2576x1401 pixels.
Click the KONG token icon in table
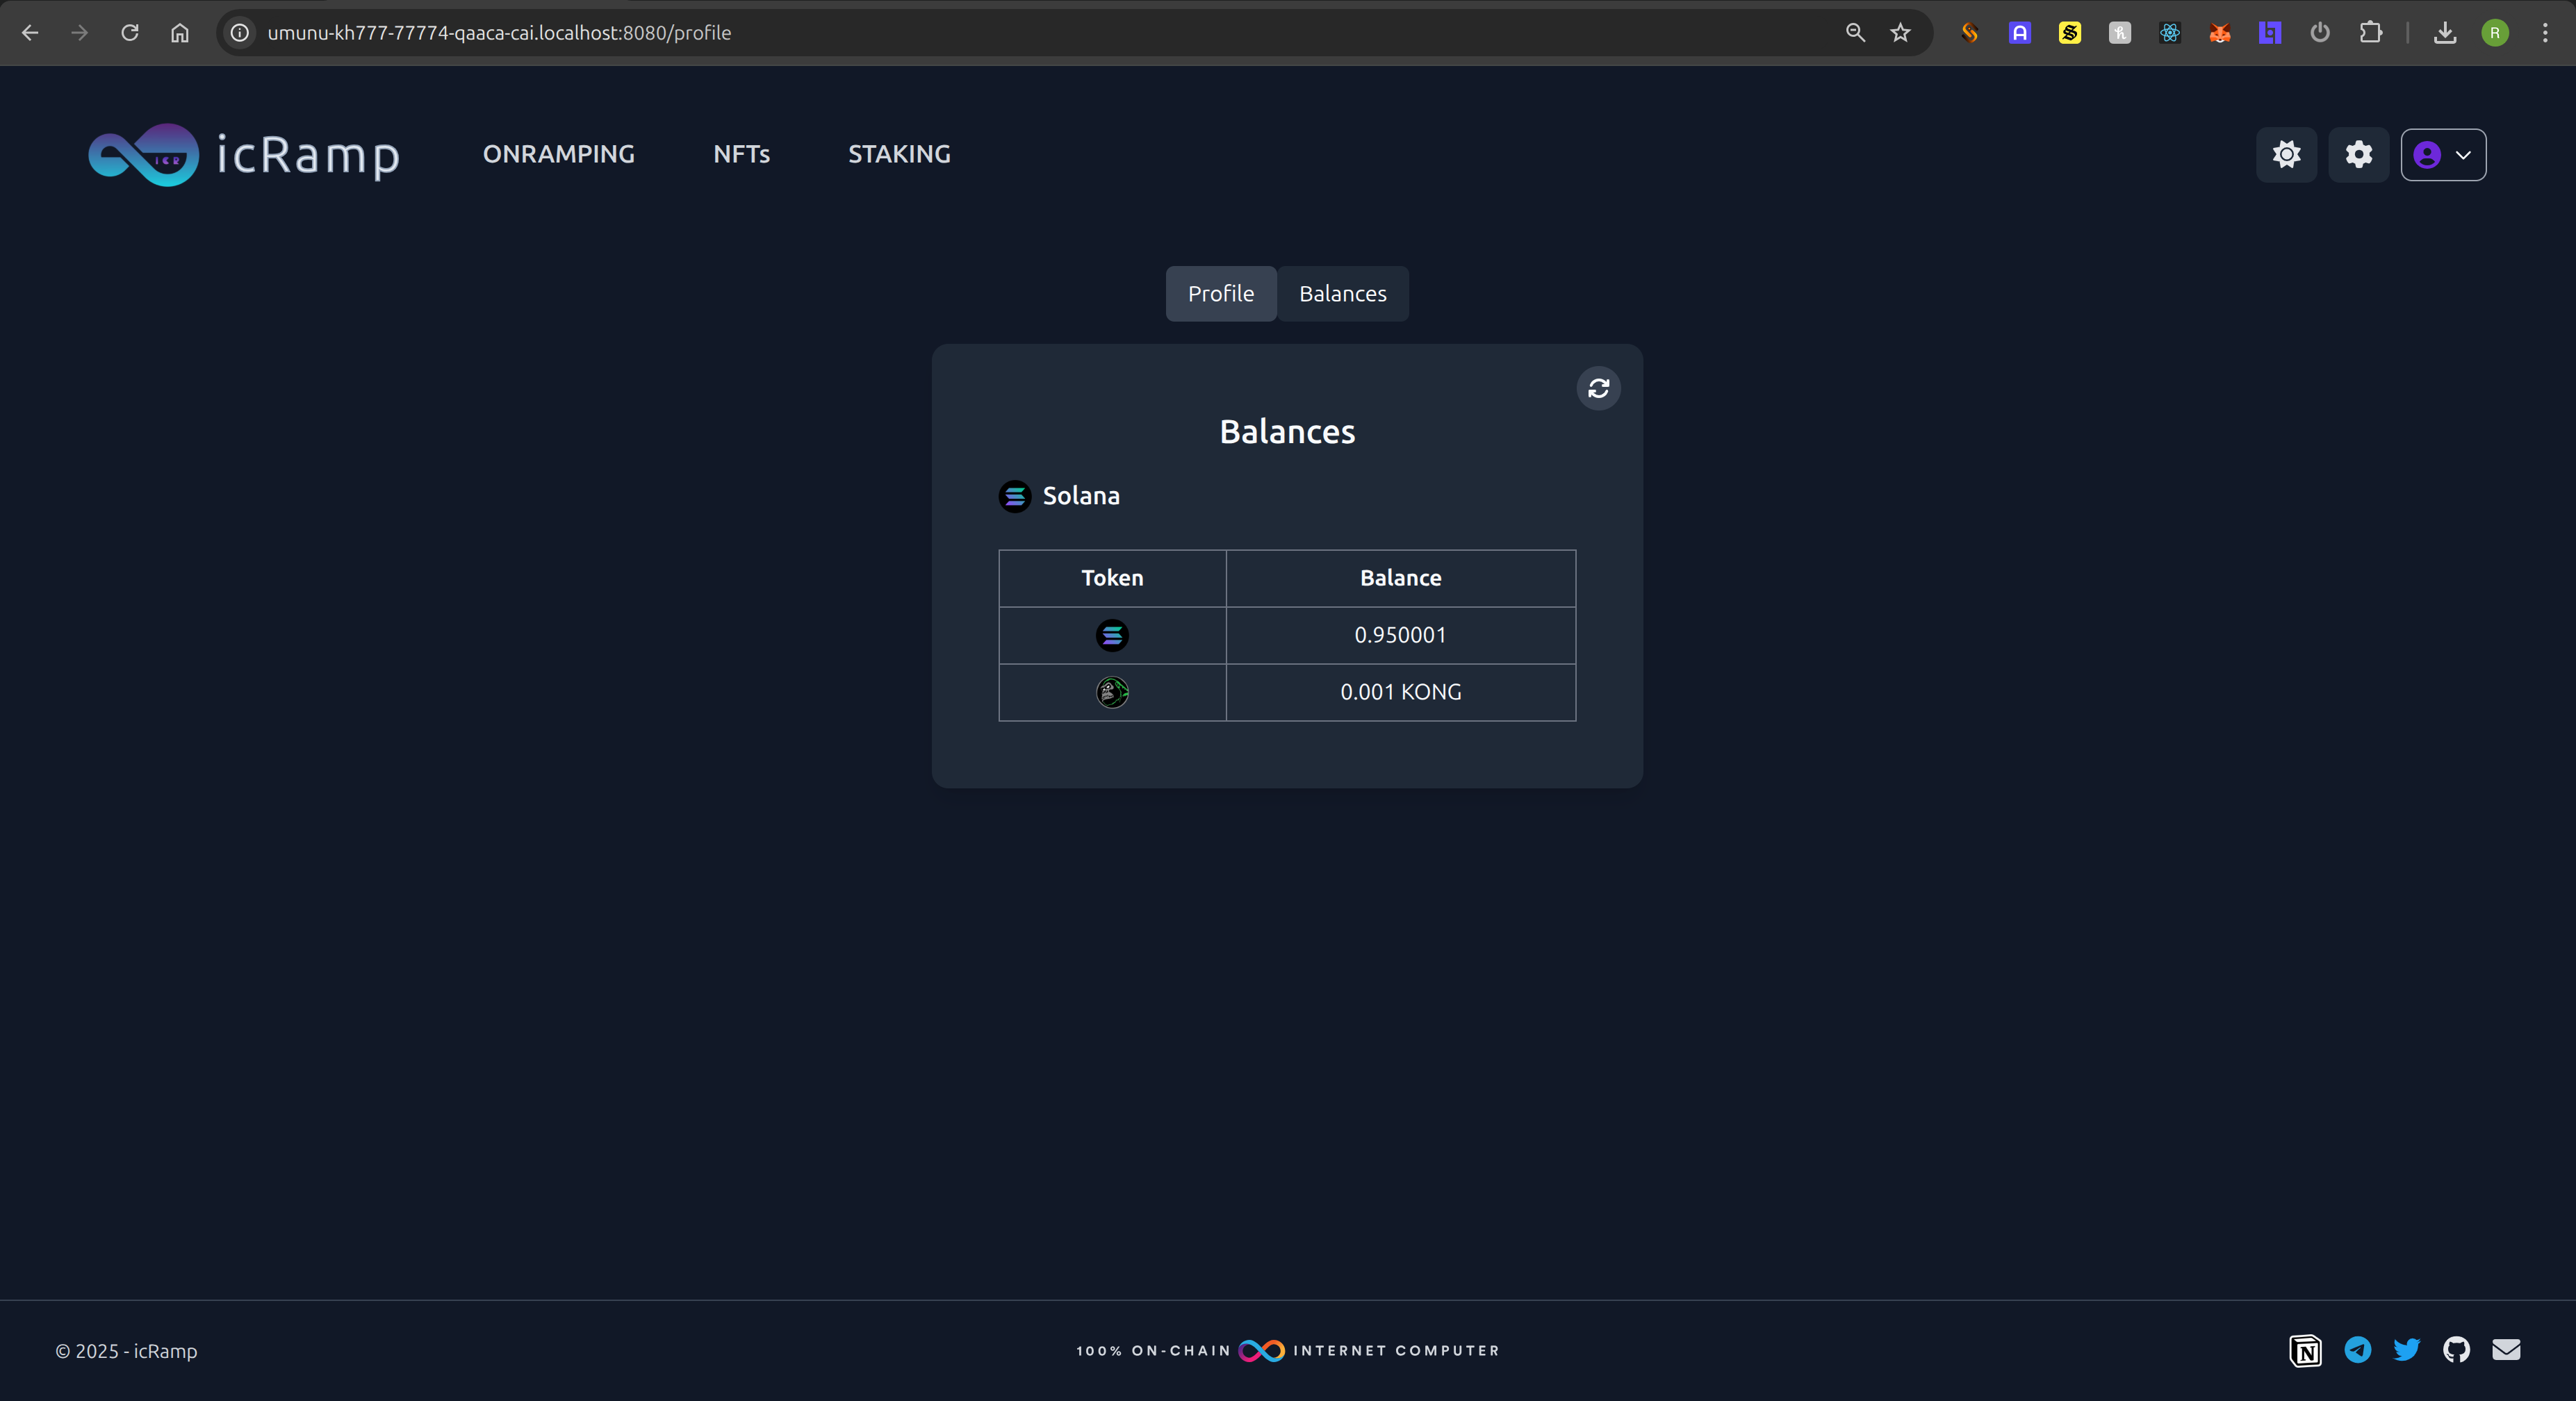pos(1112,692)
